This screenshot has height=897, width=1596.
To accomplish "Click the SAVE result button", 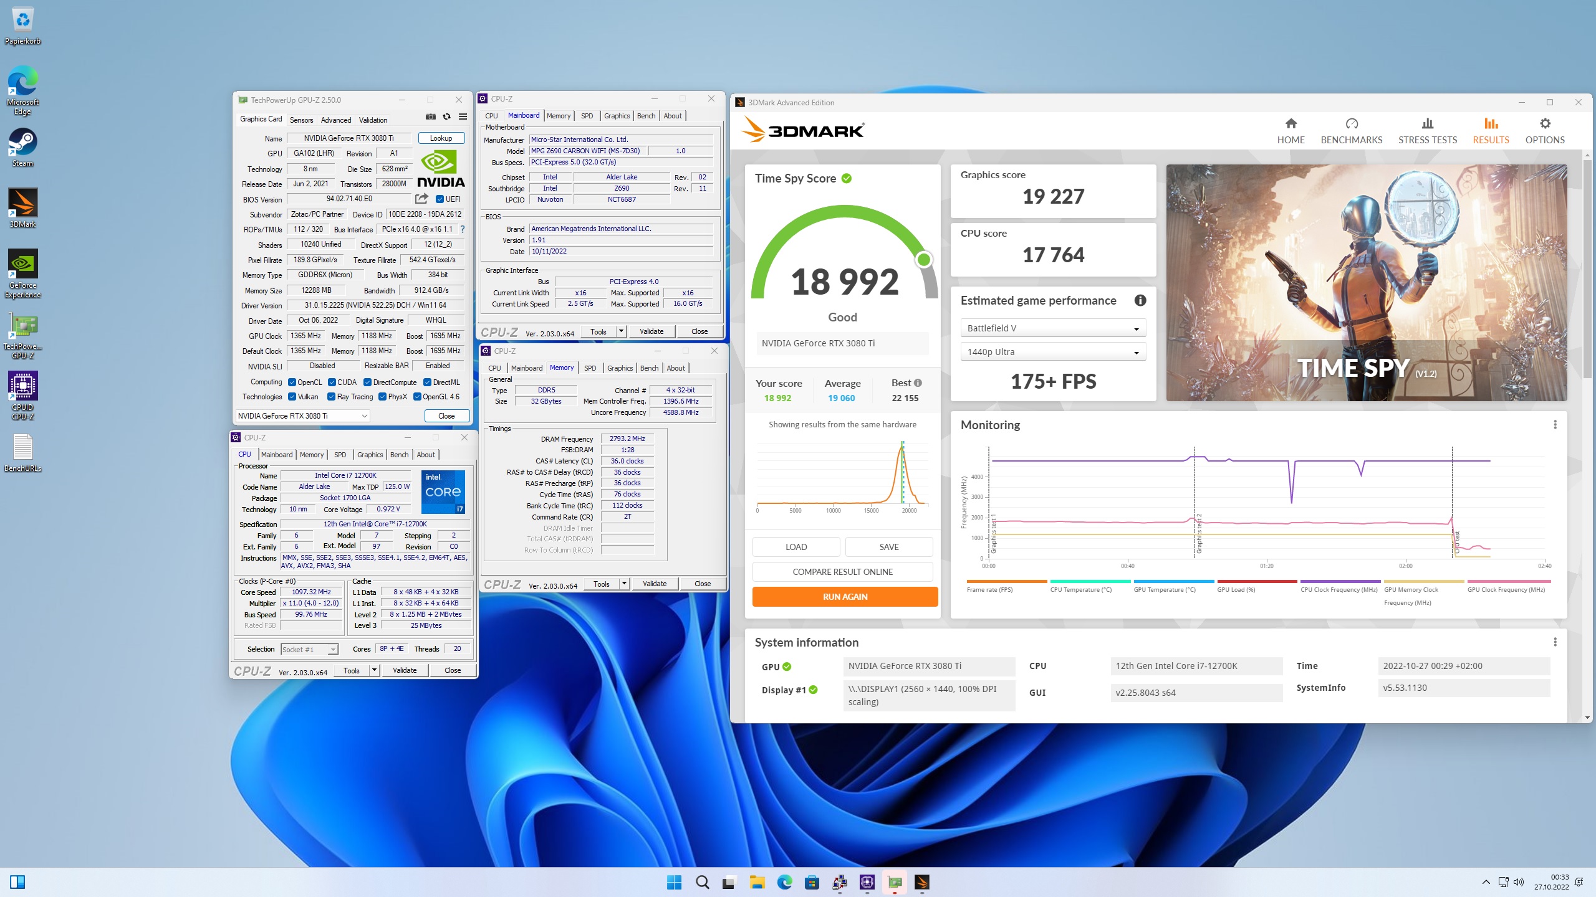I will (889, 547).
